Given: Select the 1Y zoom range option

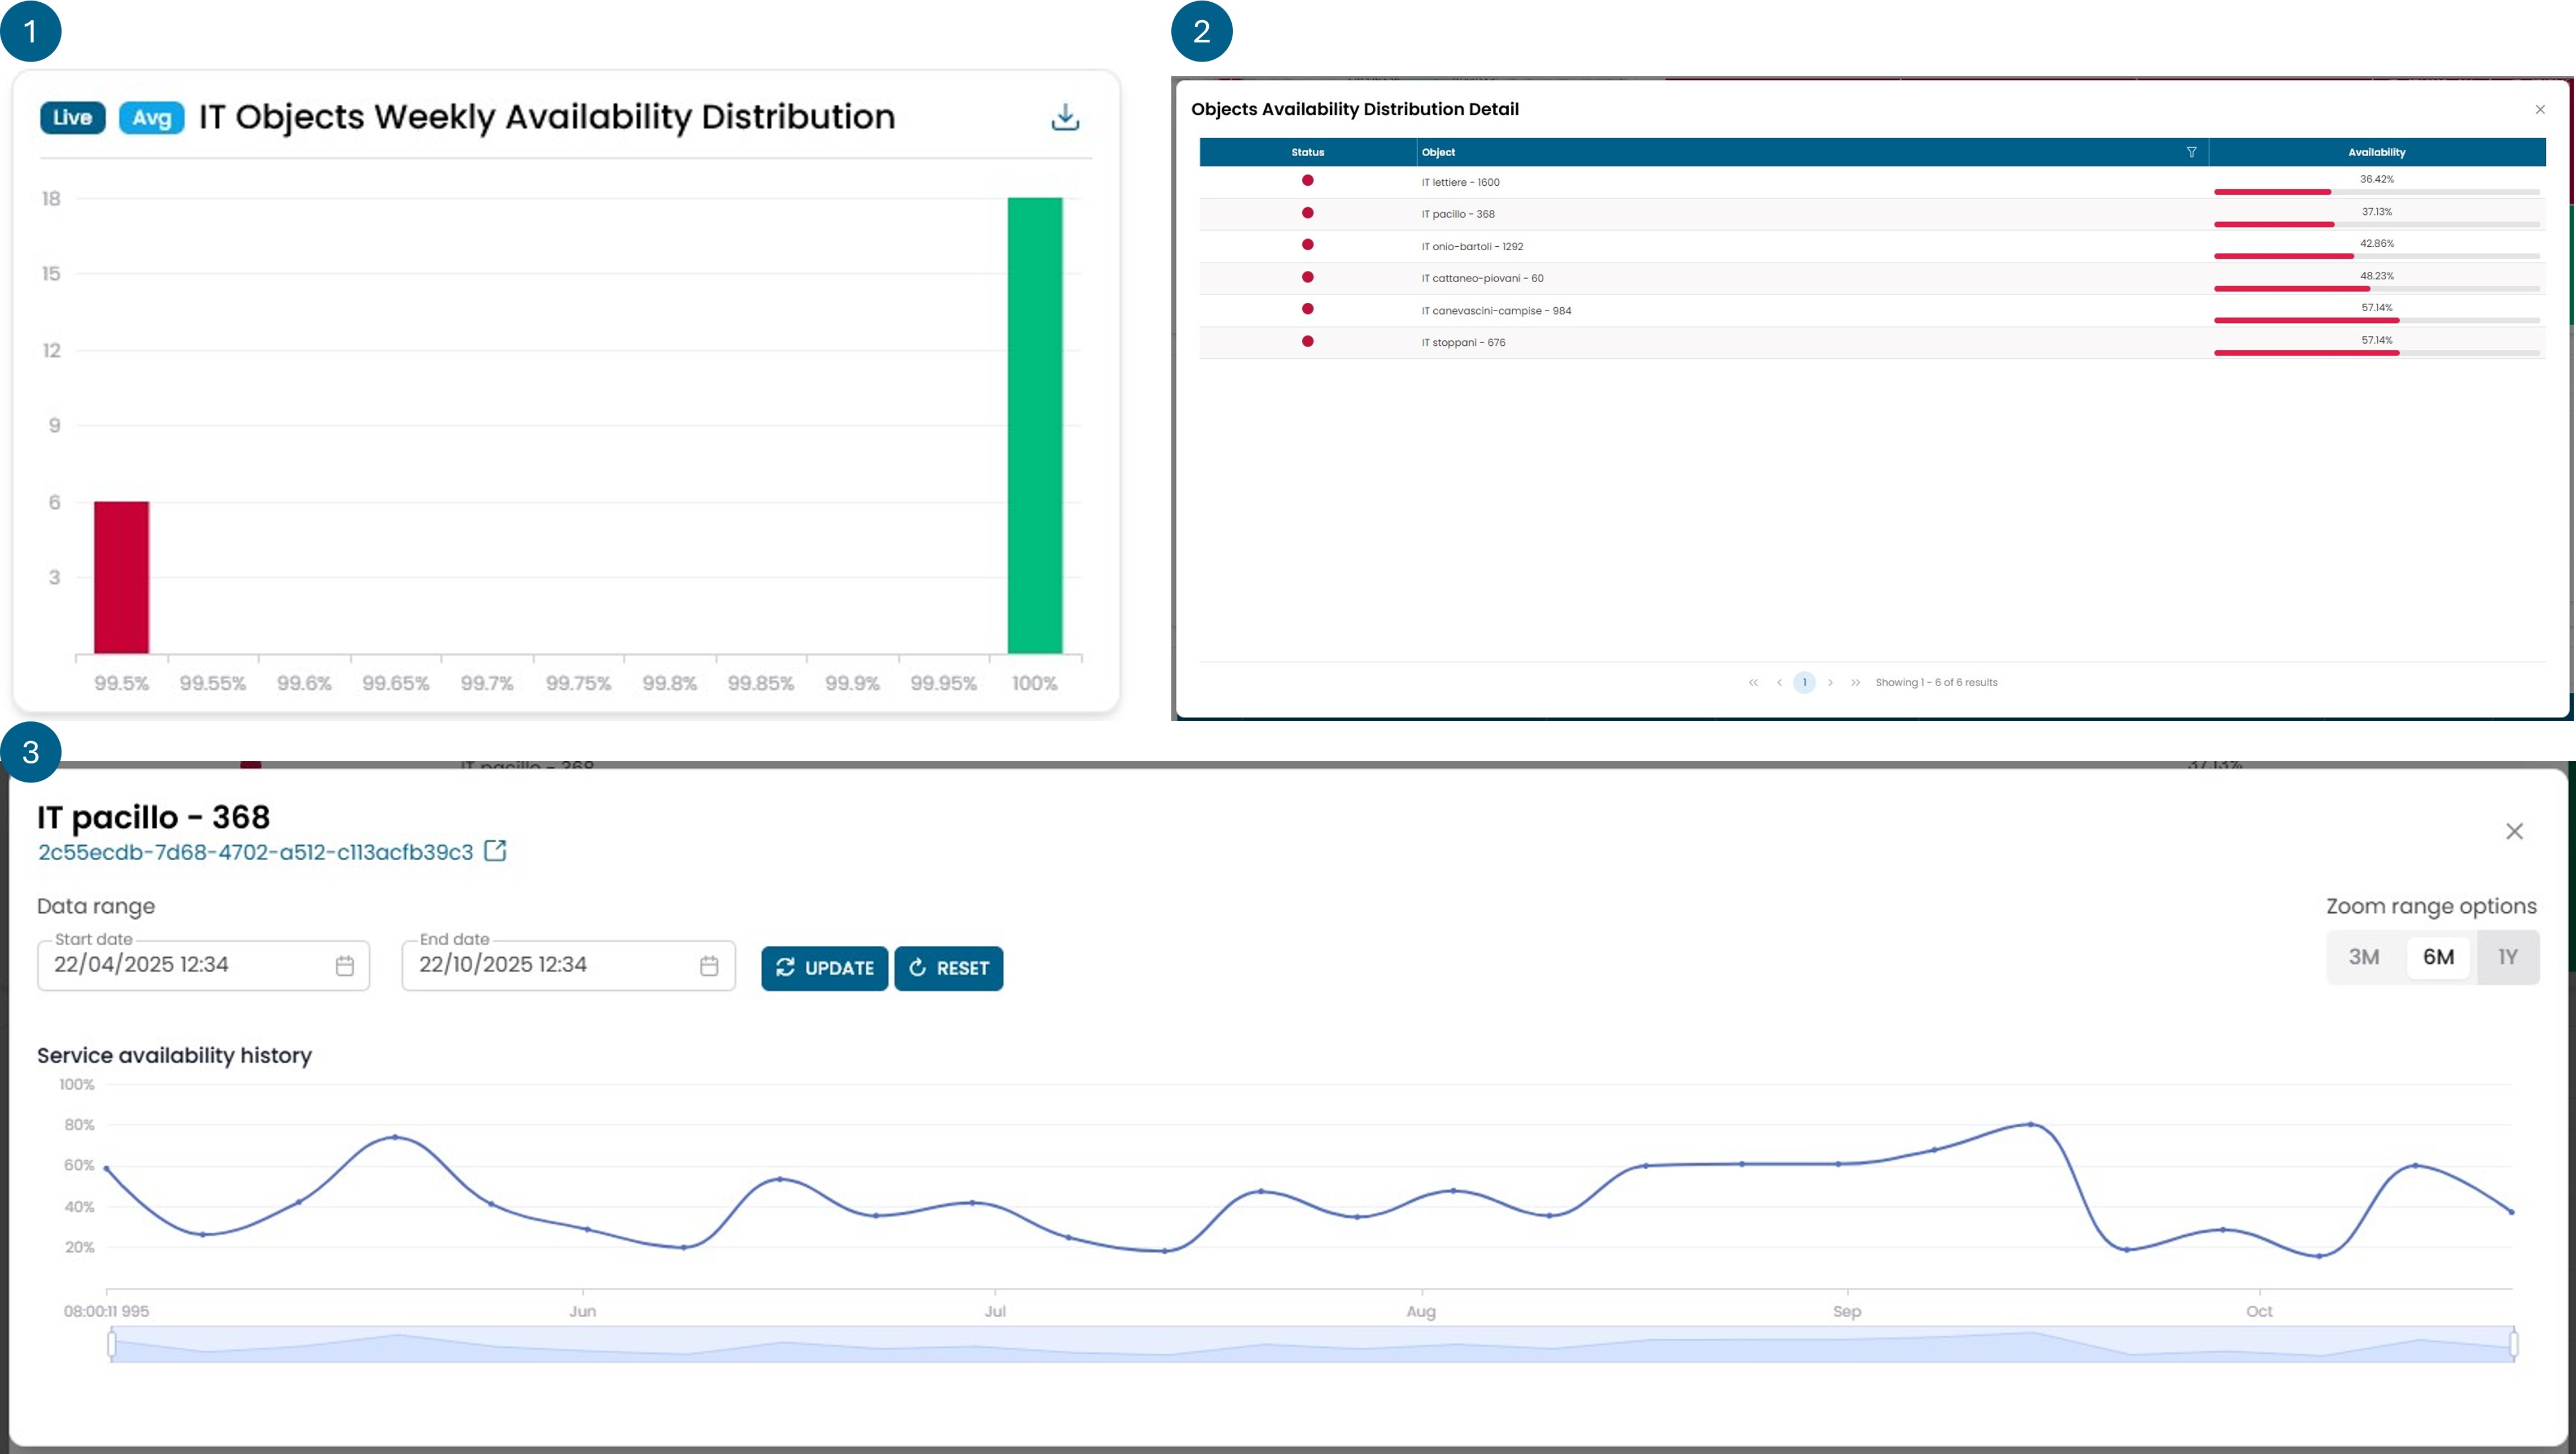Looking at the screenshot, I should click(x=2508, y=957).
